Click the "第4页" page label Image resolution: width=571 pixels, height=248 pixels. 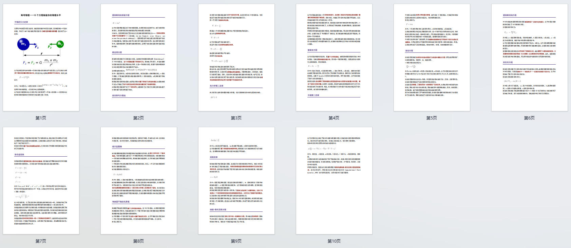334,118
